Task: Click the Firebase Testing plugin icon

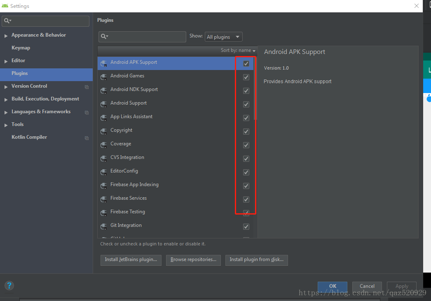Action: (103, 213)
